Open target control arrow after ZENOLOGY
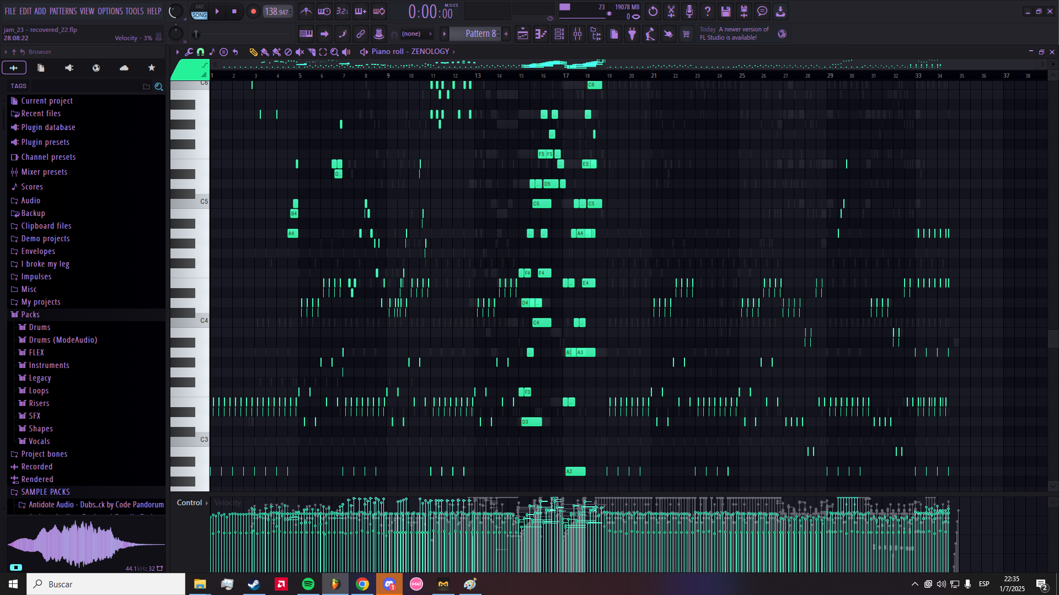 (454, 52)
